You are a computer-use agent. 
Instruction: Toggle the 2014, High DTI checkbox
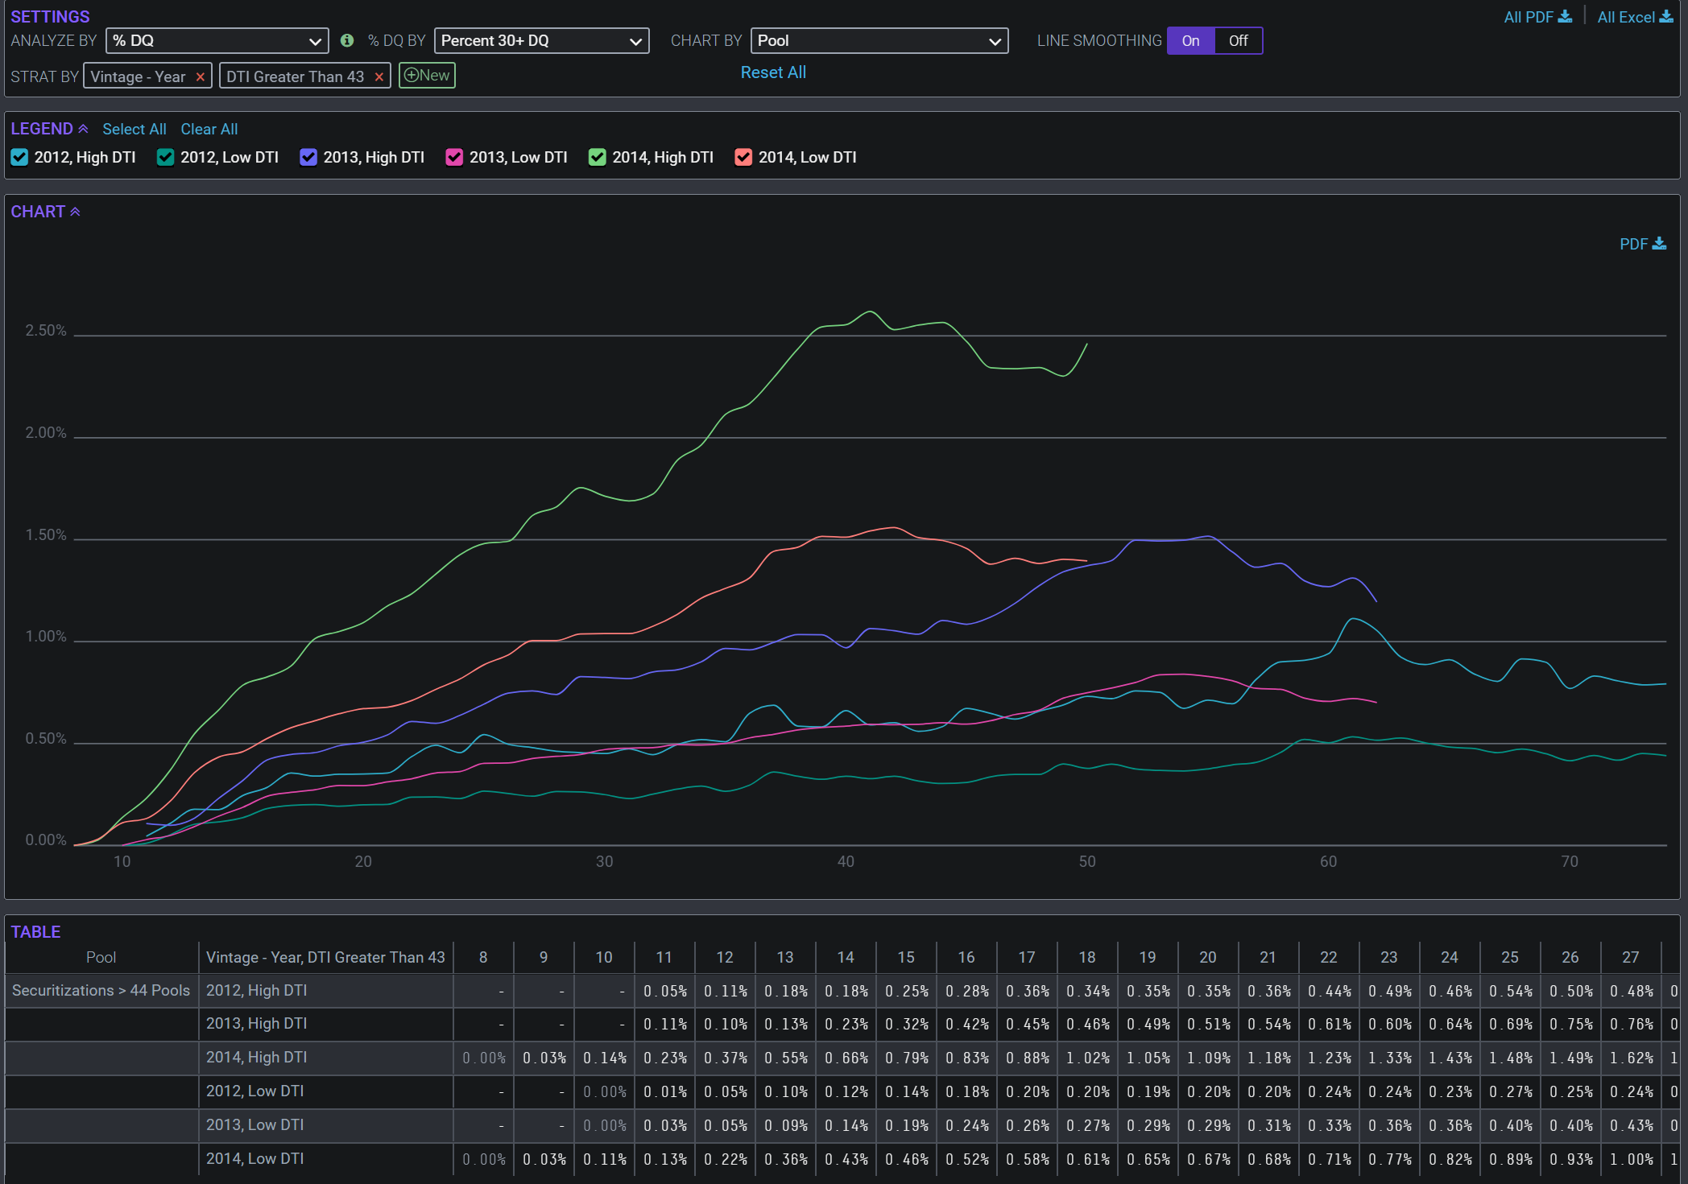597,158
